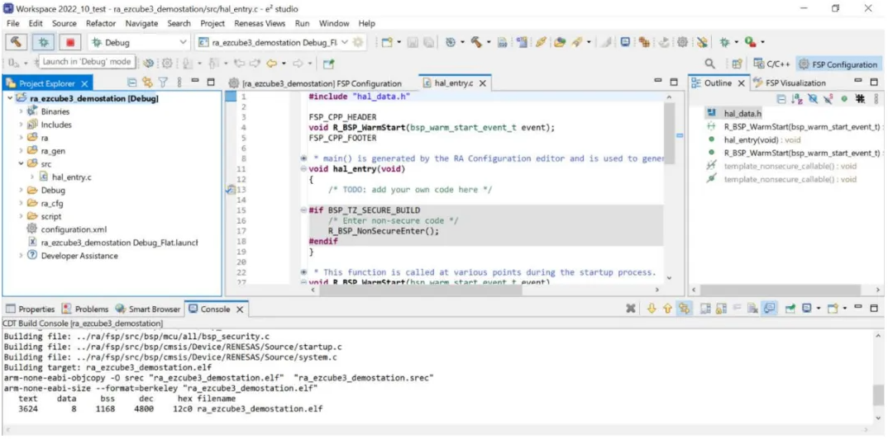The height and width of the screenshot is (439, 888).
Task: Close the Project Explorer view tab
Action: (84, 83)
